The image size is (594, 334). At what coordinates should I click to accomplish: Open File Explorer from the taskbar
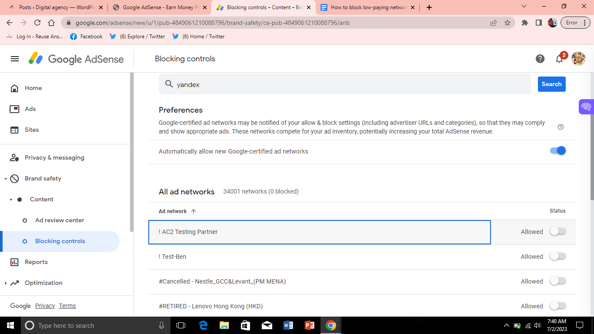click(224, 325)
